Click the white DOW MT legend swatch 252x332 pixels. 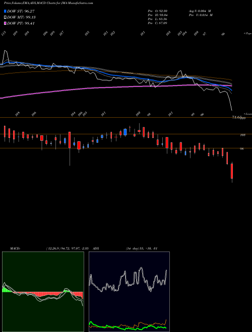(x=5, y=17)
